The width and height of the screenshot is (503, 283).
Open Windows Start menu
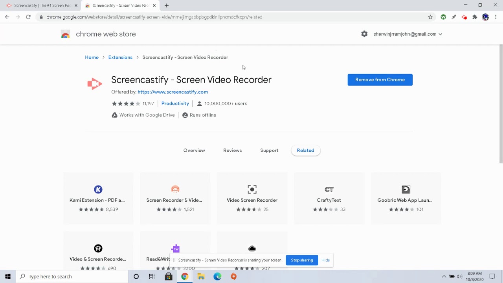[8, 276]
